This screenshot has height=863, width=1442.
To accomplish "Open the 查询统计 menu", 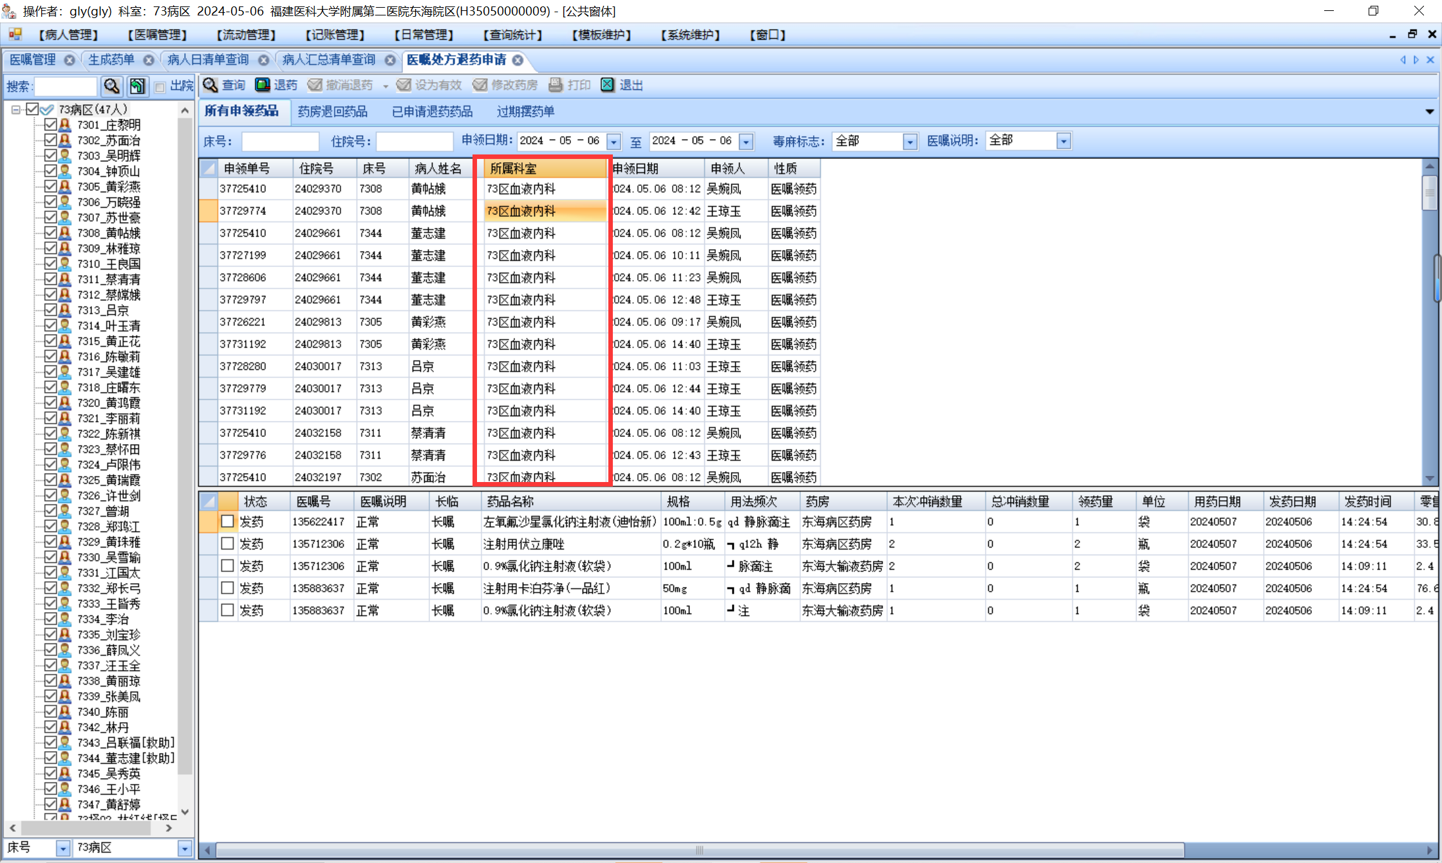I will [512, 35].
